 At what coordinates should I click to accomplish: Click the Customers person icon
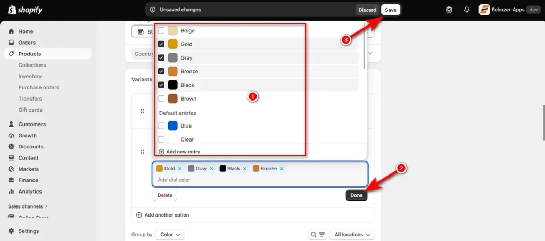point(11,124)
